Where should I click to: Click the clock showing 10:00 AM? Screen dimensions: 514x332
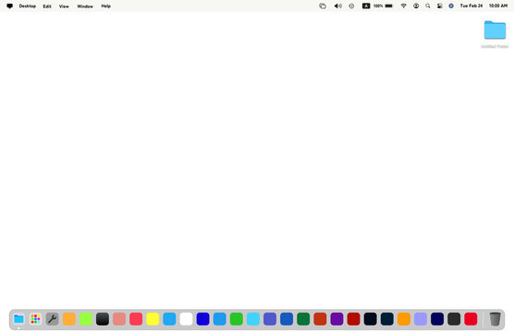click(498, 6)
